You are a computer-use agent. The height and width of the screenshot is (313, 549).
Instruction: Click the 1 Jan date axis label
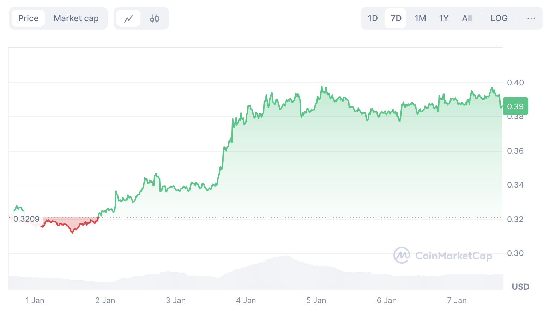click(x=35, y=301)
